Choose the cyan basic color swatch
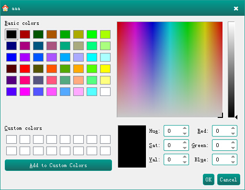 pos(92,57)
